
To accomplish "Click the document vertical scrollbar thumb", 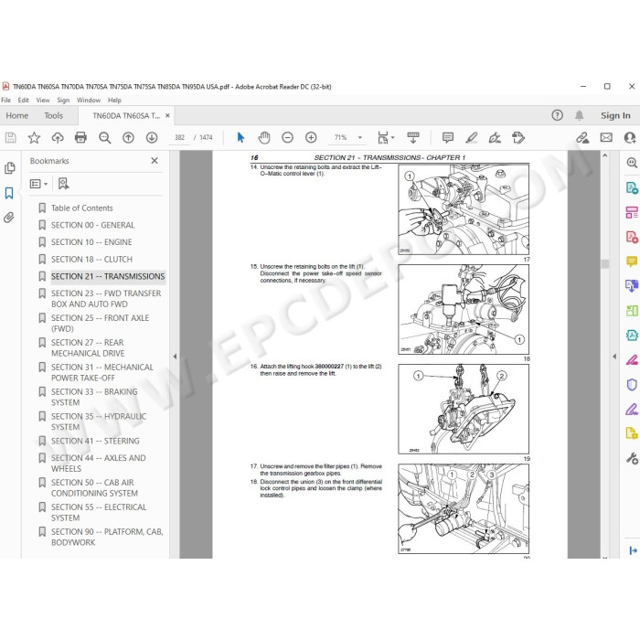I will coord(605,263).
